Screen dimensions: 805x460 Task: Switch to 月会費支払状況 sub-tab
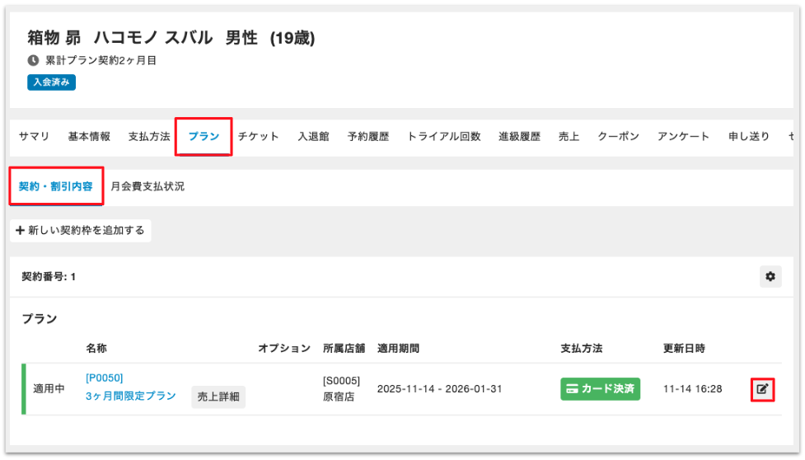(147, 186)
